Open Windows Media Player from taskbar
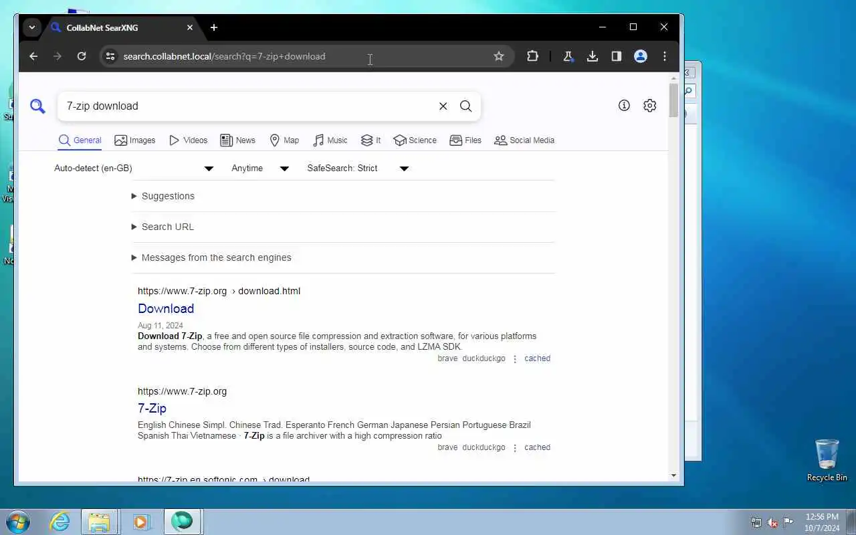 [x=140, y=522]
